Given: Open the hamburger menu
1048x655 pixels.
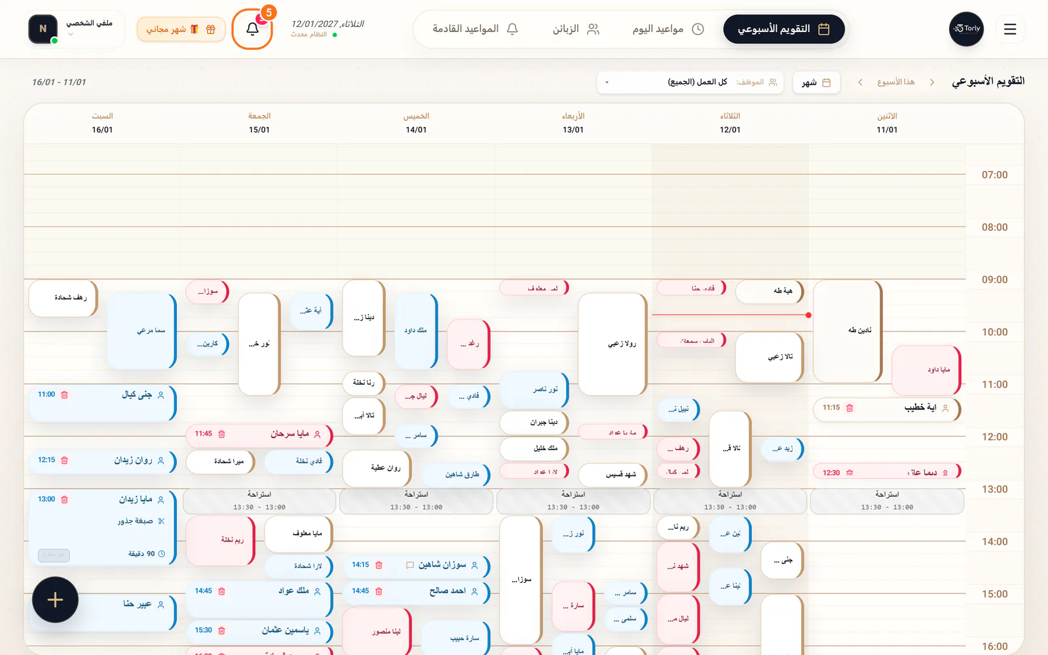Looking at the screenshot, I should (1010, 29).
